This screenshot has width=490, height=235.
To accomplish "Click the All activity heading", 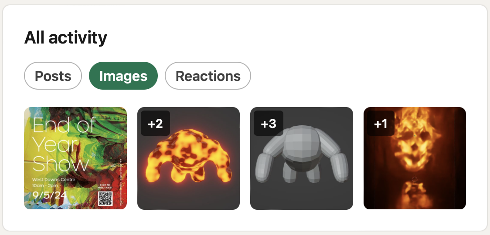I will 66,38.
